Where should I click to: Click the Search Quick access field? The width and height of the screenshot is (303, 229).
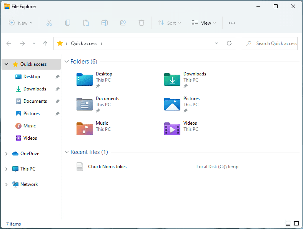tap(269, 43)
